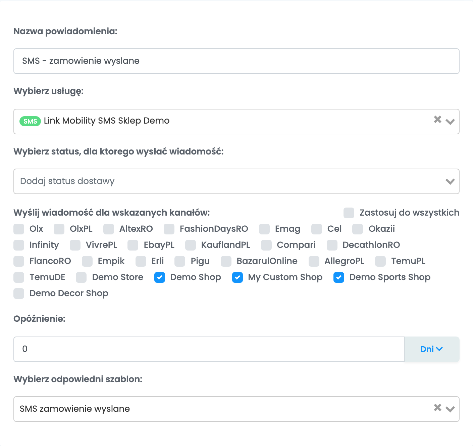The height and width of the screenshot is (446, 473).
Task: Check the TemuDE channel box
Action: click(x=19, y=277)
